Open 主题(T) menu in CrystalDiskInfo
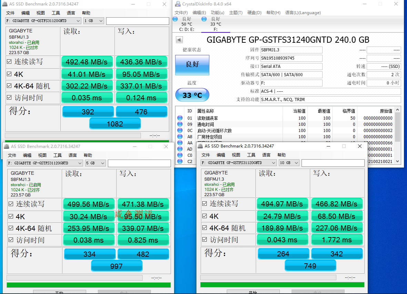407x294 pixels. point(236,13)
